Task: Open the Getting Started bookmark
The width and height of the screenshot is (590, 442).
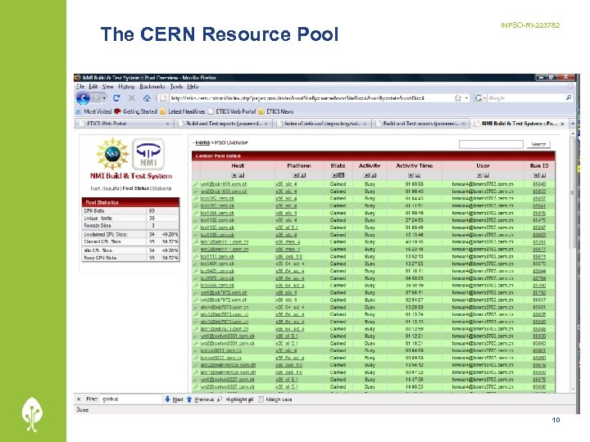Action: [x=135, y=111]
